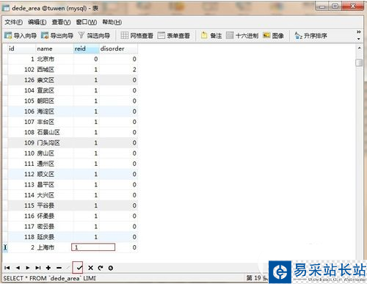Open the 窗口(W) menu
The height and width of the screenshot is (284, 367).
(87, 22)
